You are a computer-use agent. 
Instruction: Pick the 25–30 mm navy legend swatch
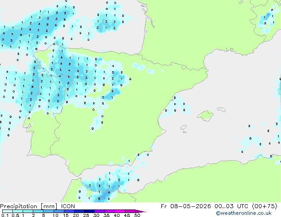[90, 211]
